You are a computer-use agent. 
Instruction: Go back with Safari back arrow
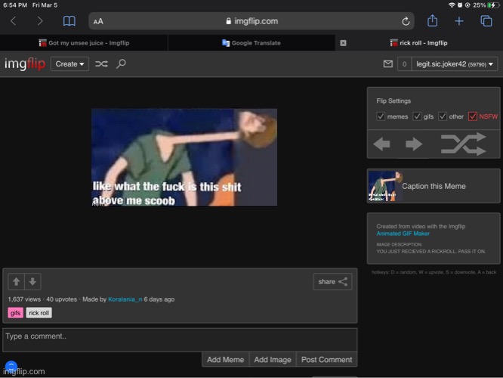(x=13, y=21)
